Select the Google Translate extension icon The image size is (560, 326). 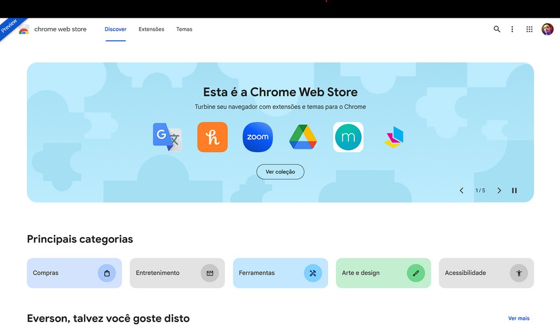pyautogui.click(x=167, y=137)
